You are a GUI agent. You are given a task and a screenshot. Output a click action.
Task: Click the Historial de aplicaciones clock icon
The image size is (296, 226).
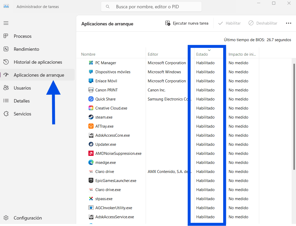[x=6, y=62]
